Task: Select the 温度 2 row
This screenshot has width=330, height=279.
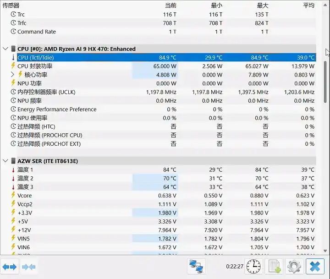Action: [166, 178]
